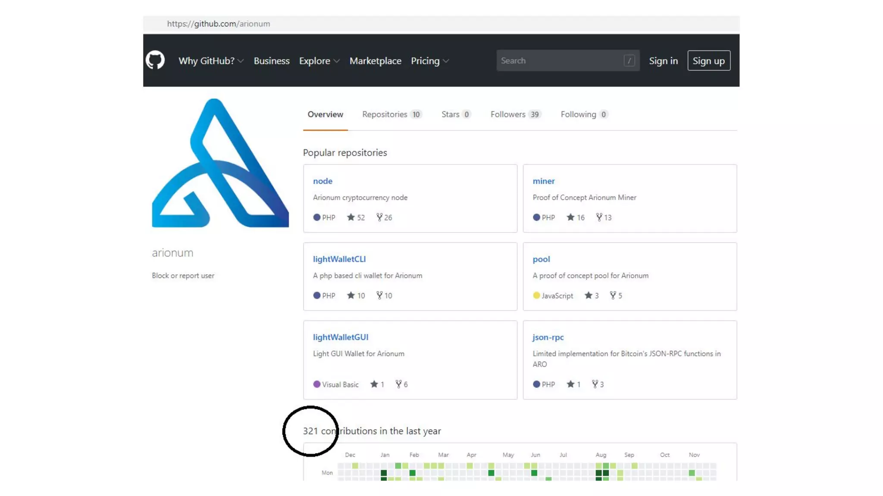
Task: Click the miner repository star icon
Action: 570,217
